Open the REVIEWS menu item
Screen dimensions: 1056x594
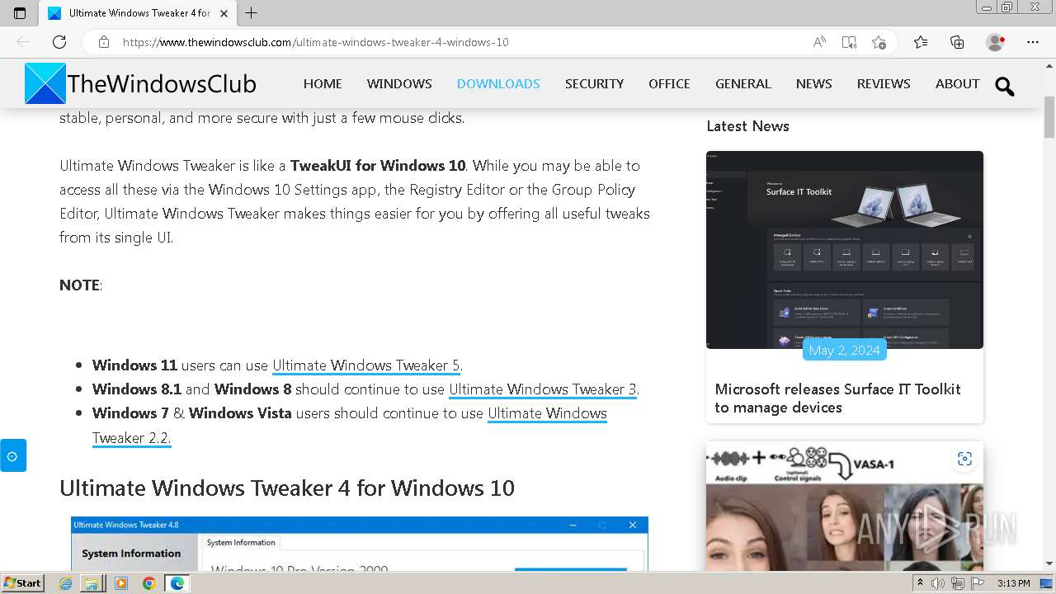(x=884, y=83)
